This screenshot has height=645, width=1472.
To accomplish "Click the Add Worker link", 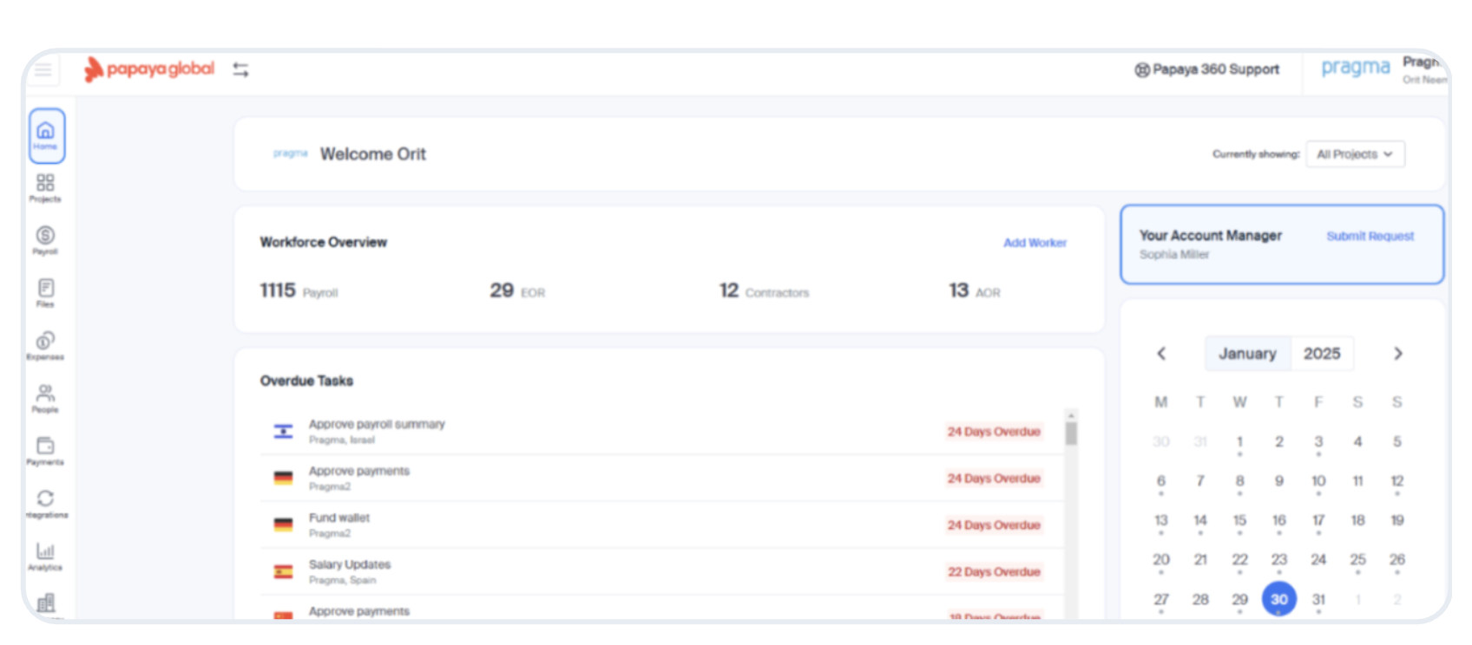I will click(1035, 243).
